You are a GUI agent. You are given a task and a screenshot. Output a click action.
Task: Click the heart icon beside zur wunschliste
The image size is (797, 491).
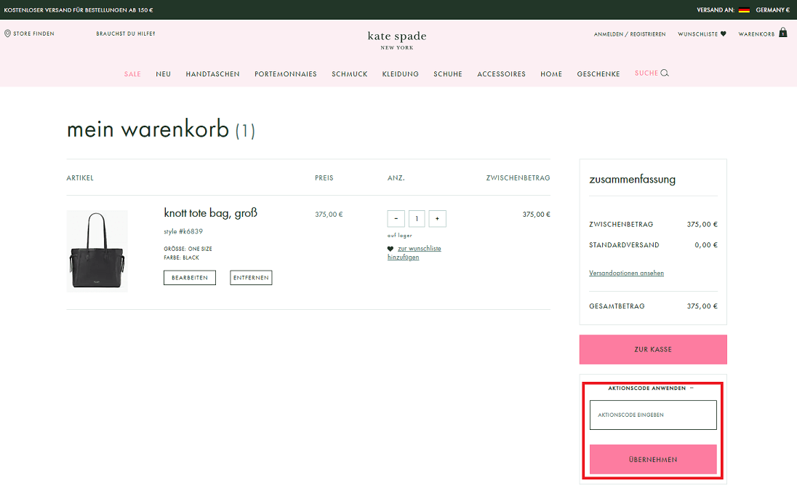391,249
